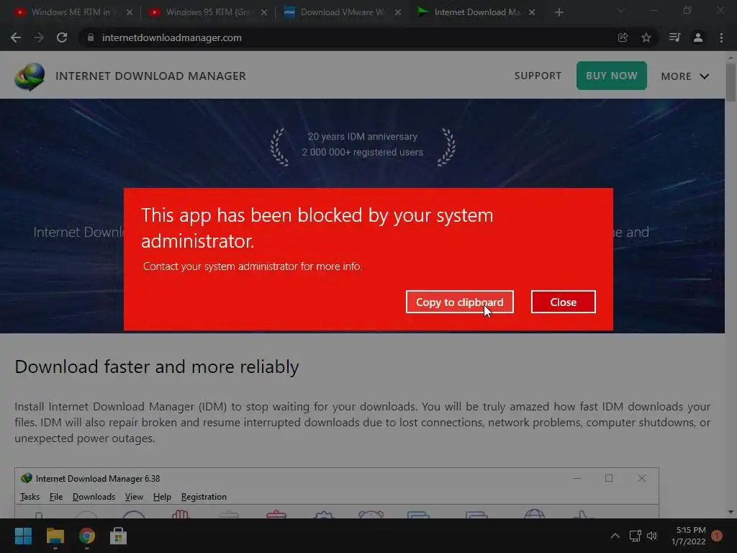Close the Download VMware tab

pyautogui.click(x=397, y=12)
